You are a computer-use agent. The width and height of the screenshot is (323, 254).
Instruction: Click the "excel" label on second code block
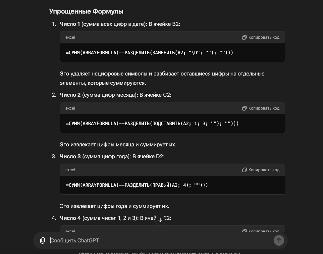[70, 108]
